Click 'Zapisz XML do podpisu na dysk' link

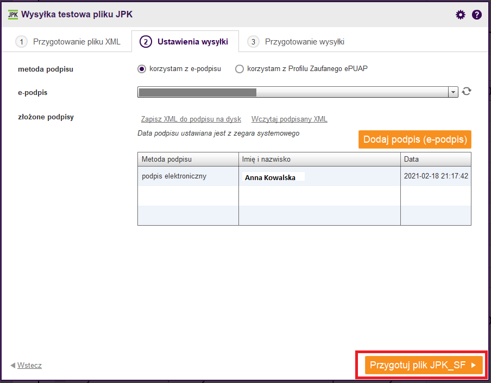191,119
